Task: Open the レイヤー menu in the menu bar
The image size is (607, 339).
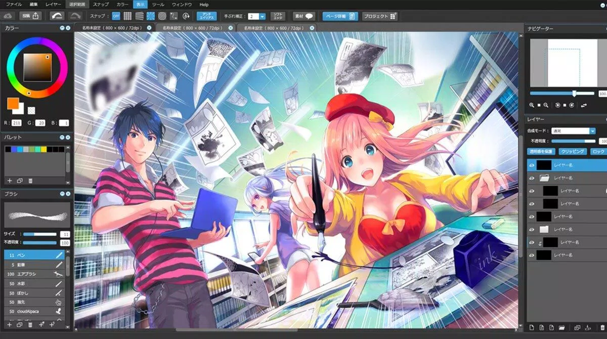Action: pos(53,4)
